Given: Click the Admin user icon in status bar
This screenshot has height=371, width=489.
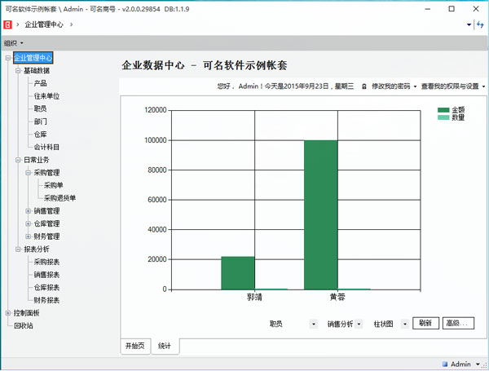Looking at the screenshot, I should [445, 364].
